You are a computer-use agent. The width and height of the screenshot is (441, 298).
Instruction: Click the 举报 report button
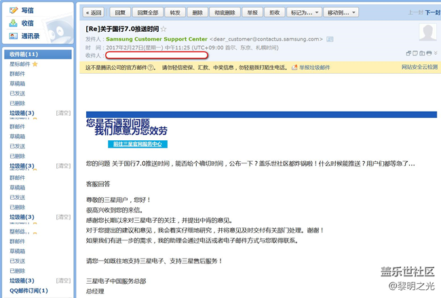(x=252, y=13)
